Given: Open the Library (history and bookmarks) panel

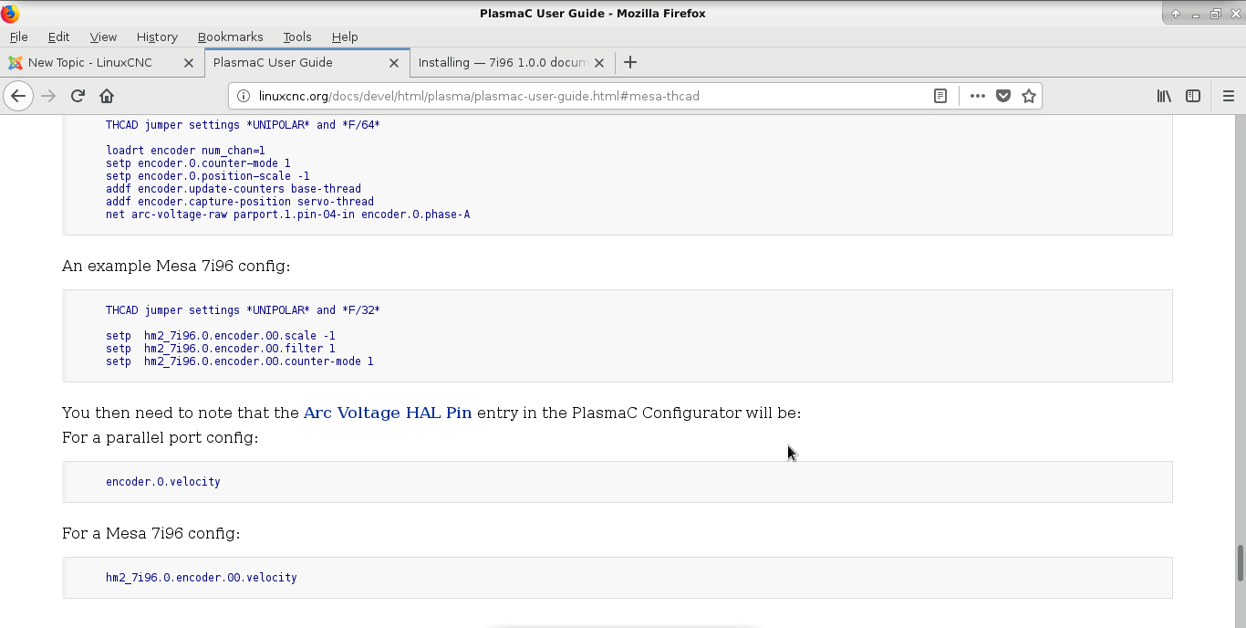Looking at the screenshot, I should [x=1164, y=96].
